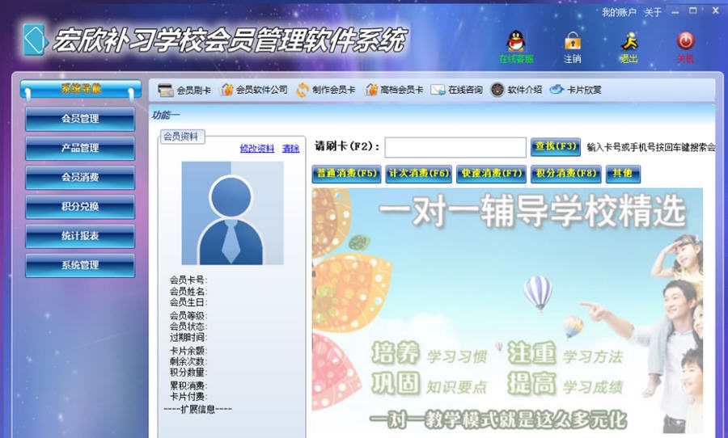
Task: Click the 会员刷卡 card swipe toolbar icon
Action: (184, 90)
